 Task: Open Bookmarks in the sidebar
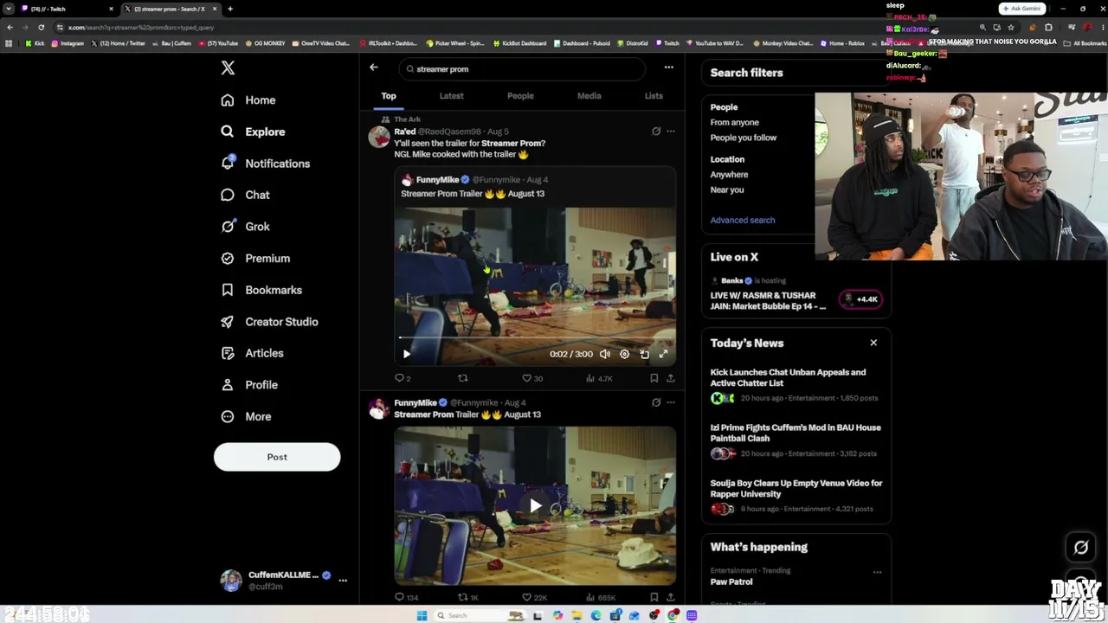[x=261, y=290]
